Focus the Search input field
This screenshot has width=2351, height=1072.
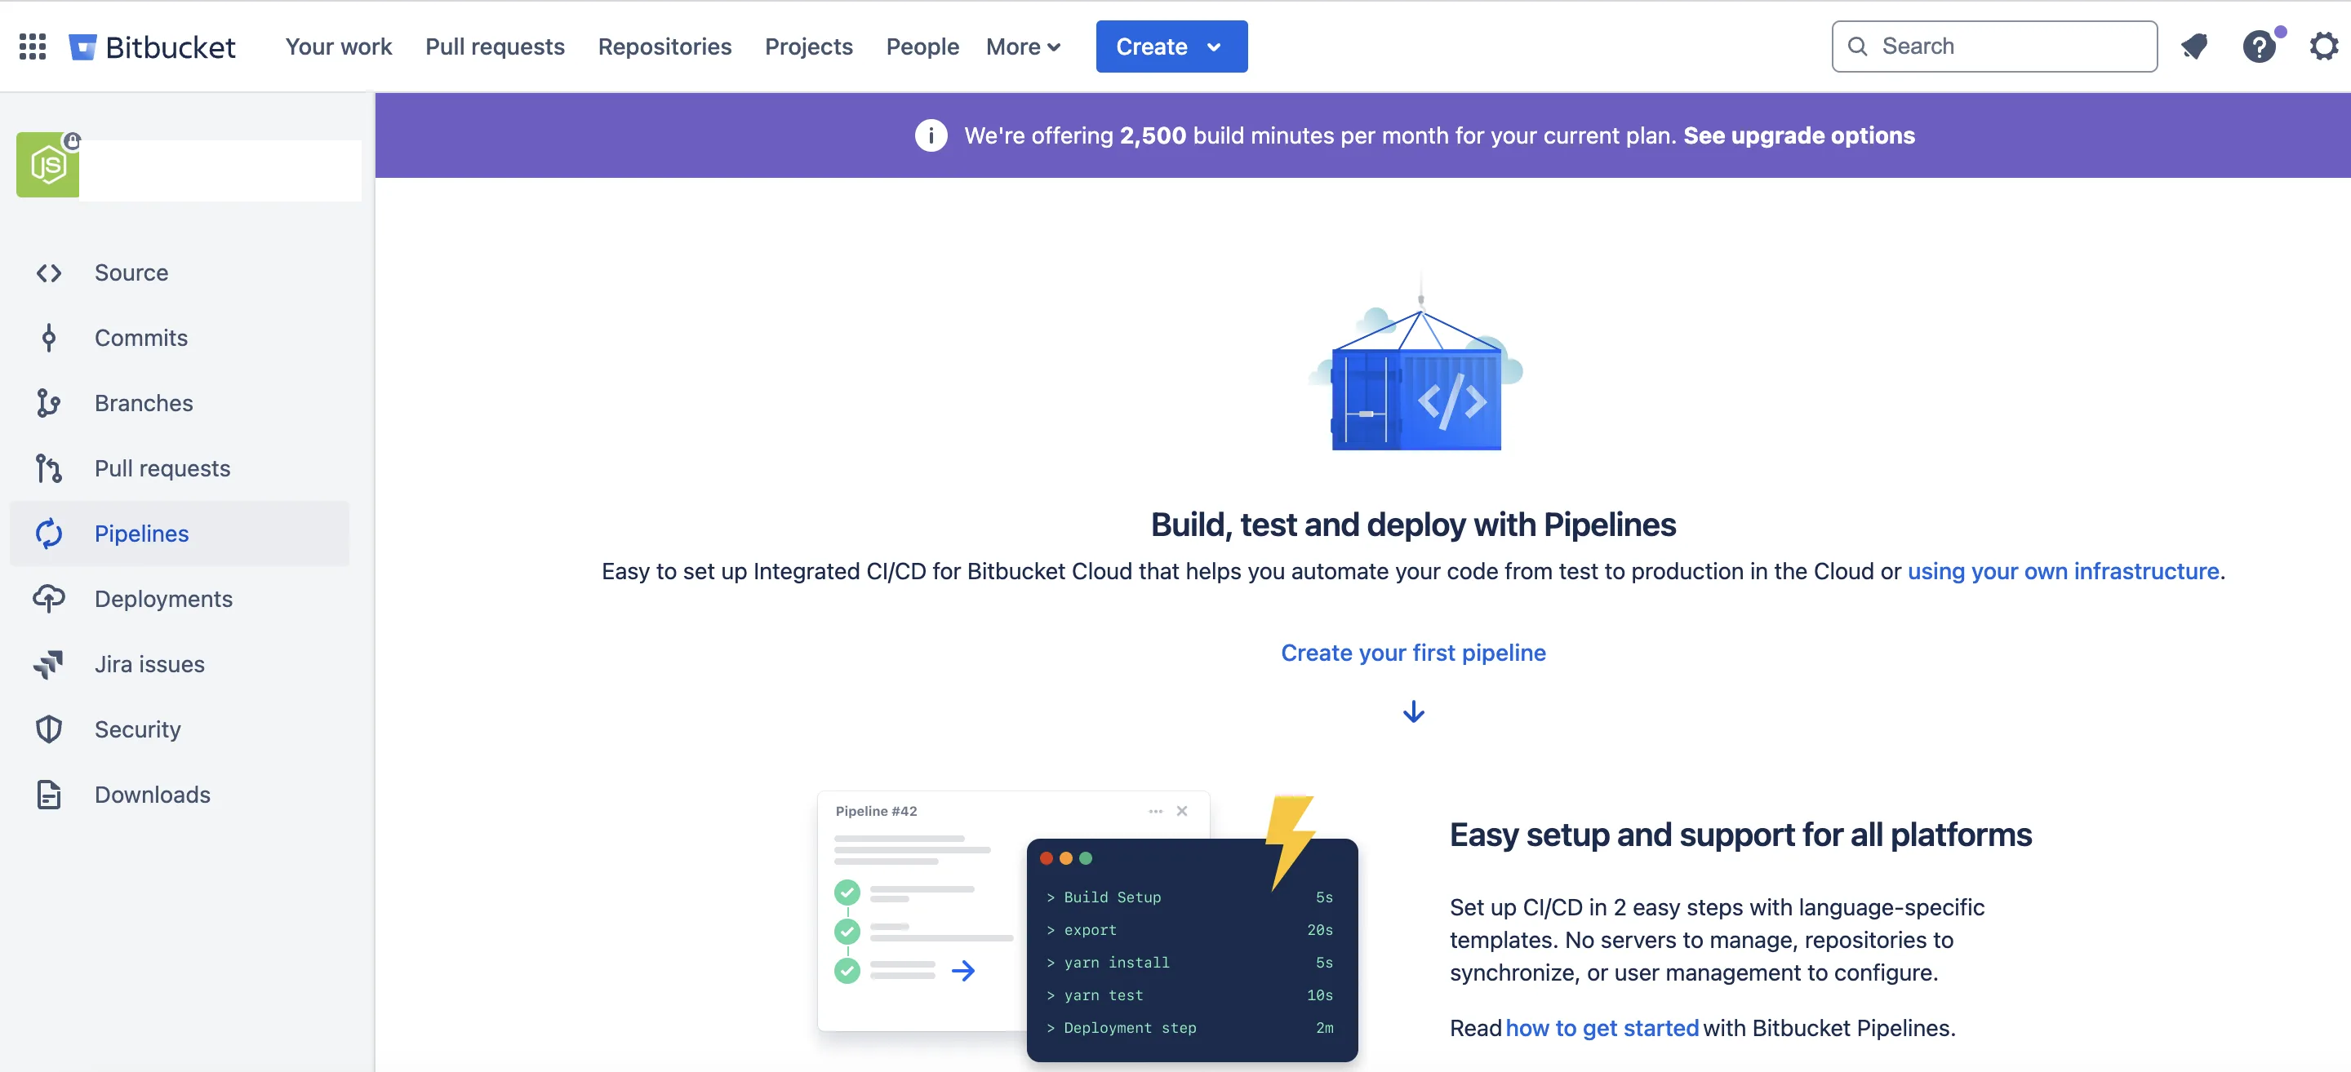[1994, 47]
